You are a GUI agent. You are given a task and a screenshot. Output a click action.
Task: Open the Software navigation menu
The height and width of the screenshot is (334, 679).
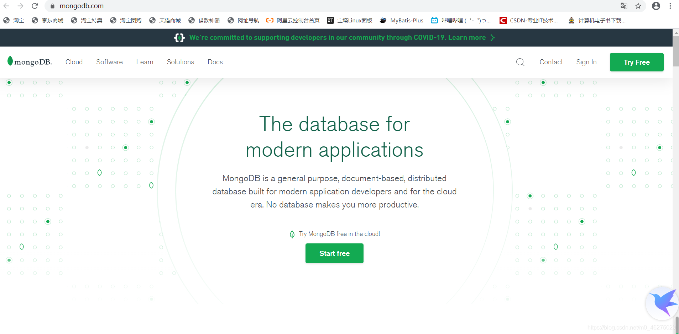pyautogui.click(x=109, y=62)
